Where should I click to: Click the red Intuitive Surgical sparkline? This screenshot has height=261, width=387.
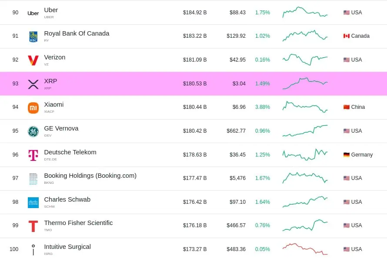click(305, 249)
